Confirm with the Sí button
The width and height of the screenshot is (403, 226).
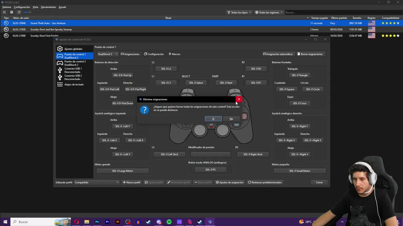tap(213, 119)
